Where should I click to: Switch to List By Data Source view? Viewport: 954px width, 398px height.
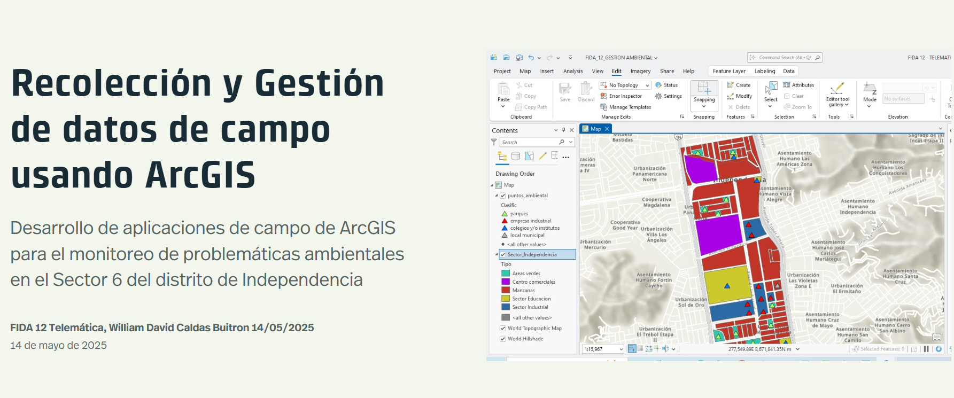[515, 157]
